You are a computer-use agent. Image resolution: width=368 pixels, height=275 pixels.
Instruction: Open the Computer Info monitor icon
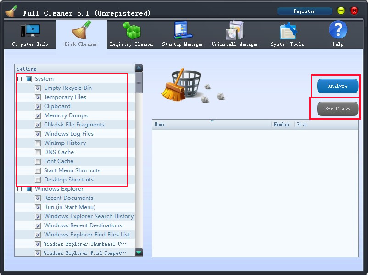[x=30, y=31]
